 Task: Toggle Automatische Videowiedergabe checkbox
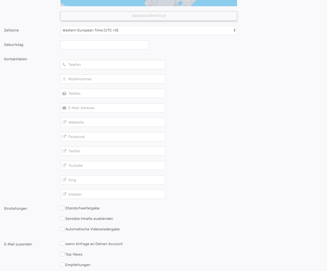tap(62, 229)
